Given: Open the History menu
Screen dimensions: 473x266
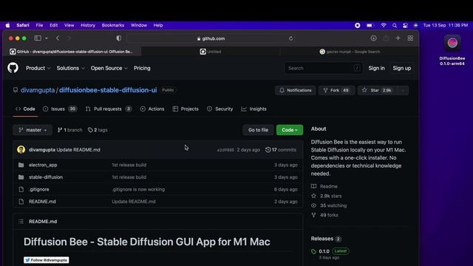Looking at the screenshot, I should 88,25.
